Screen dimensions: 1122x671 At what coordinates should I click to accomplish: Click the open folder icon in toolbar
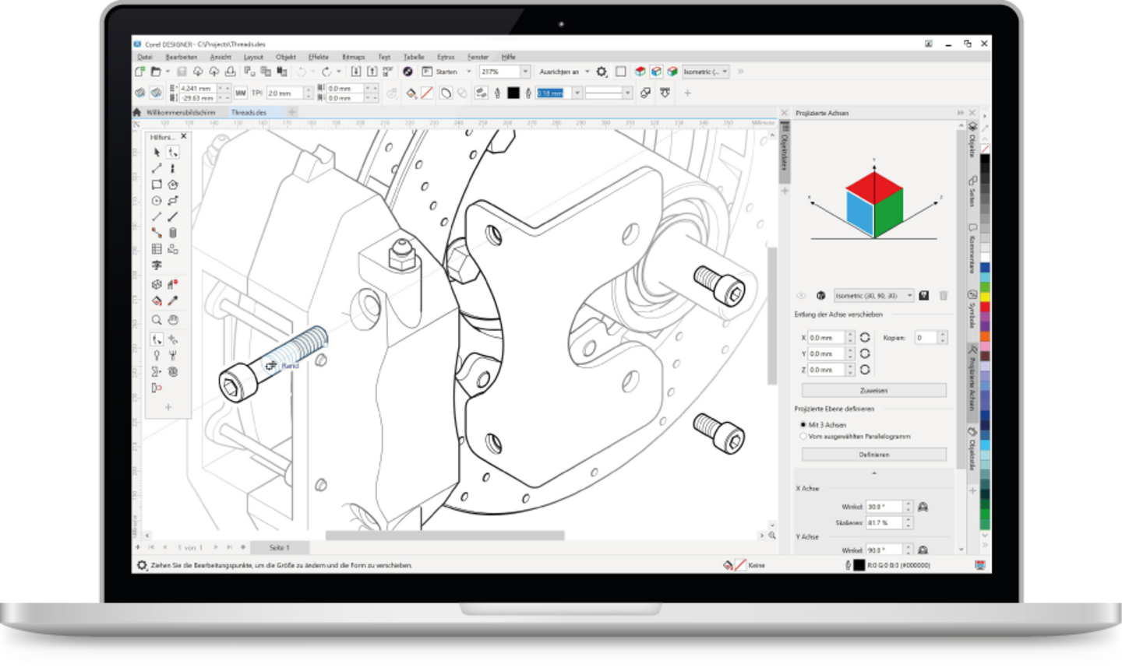[x=156, y=72]
